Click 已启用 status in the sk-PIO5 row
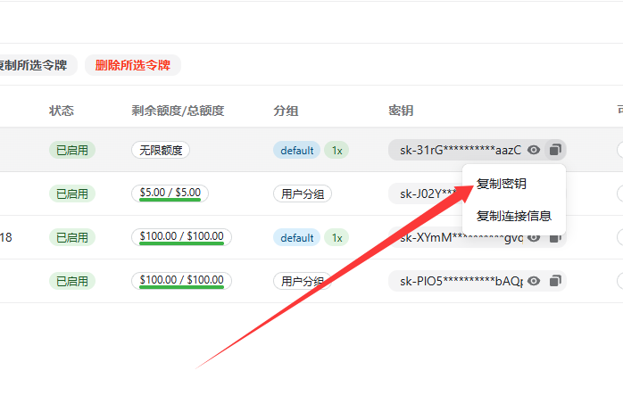623x420 pixels. (x=72, y=281)
